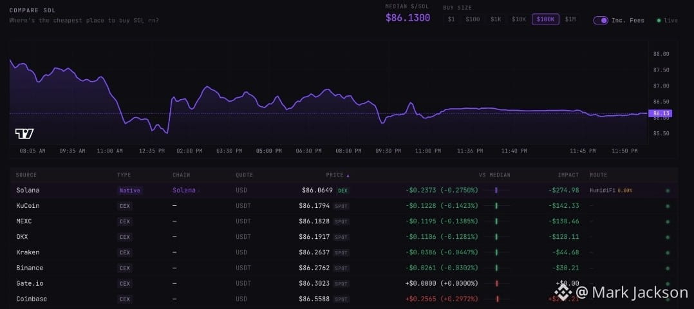Toggle the Inc. Fees switch
The image size is (694, 309).
point(601,21)
